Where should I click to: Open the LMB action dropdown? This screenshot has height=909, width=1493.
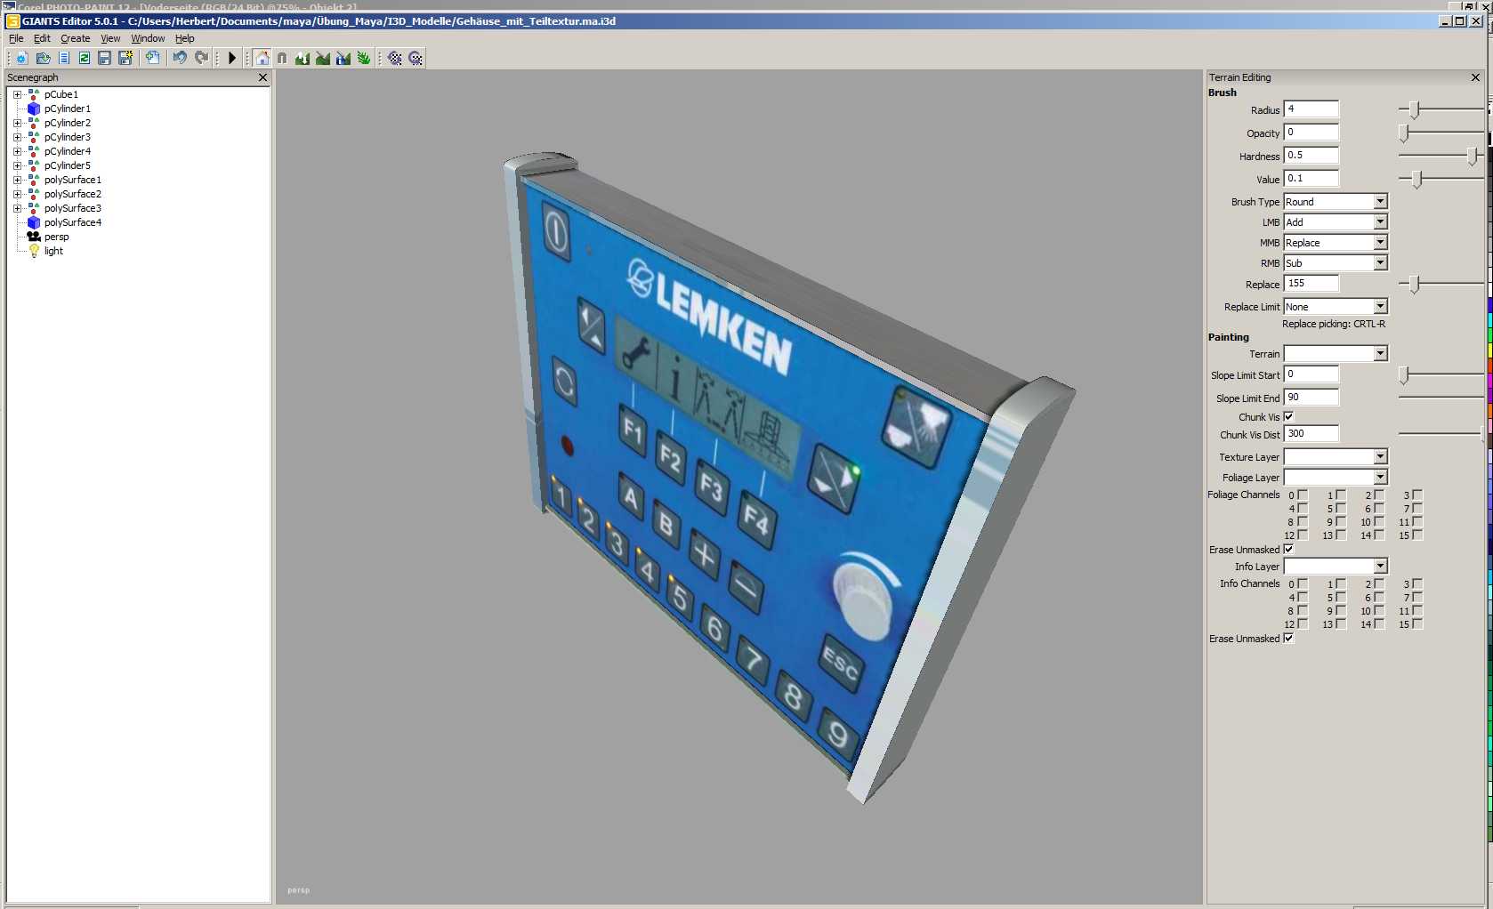pyautogui.click(x=1336, y=222)
